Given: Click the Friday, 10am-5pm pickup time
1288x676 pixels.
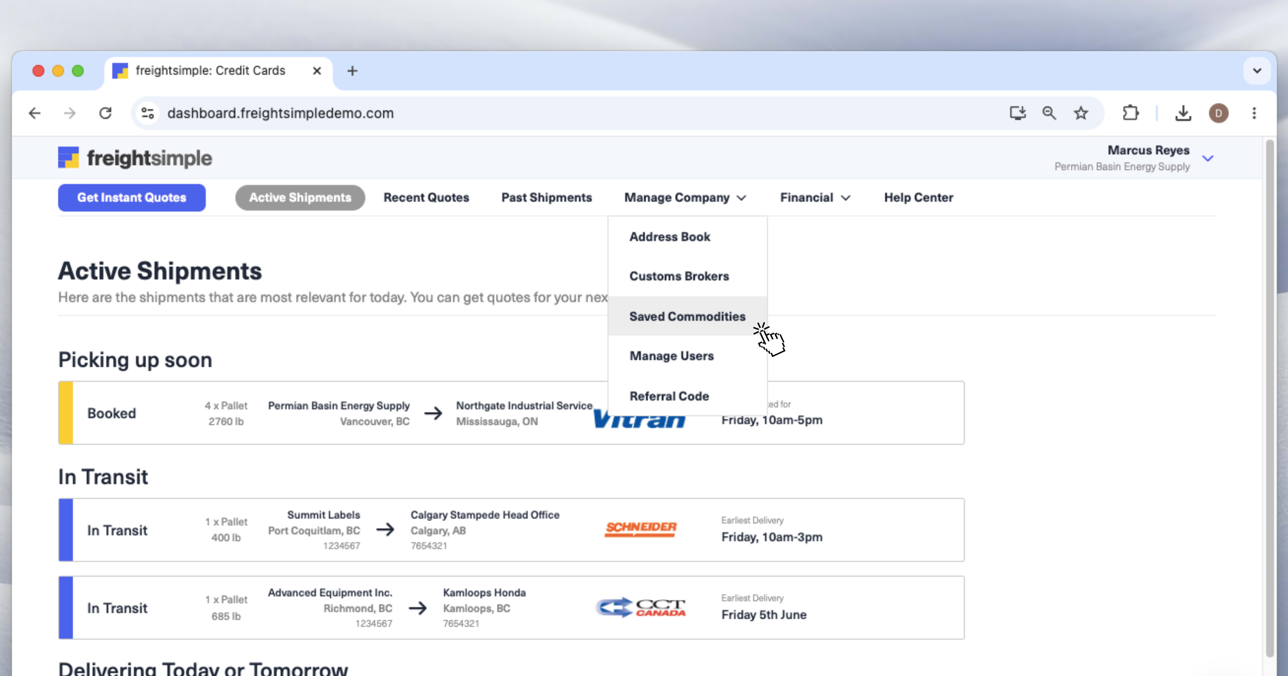Looking at the screenshot, I should (771, 420).
